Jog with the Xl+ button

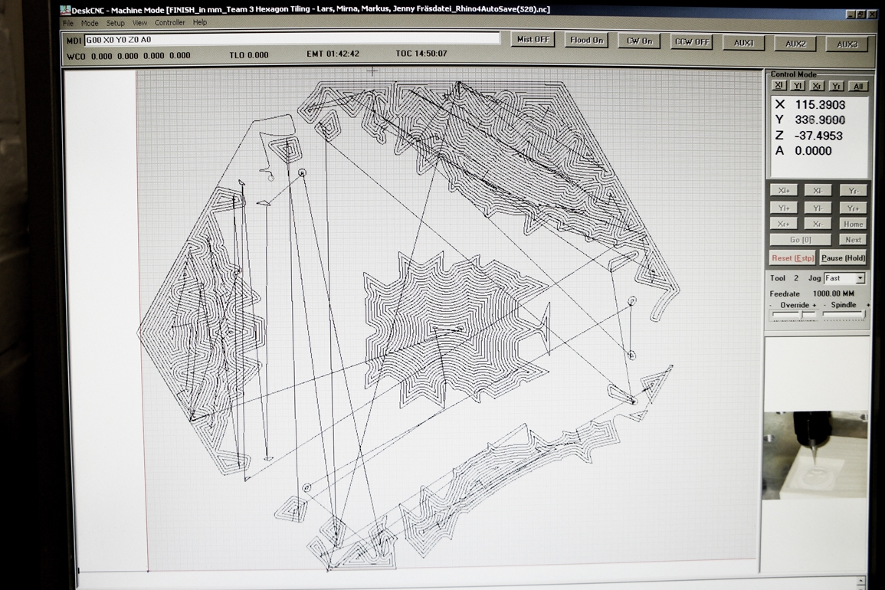[784, 190]
